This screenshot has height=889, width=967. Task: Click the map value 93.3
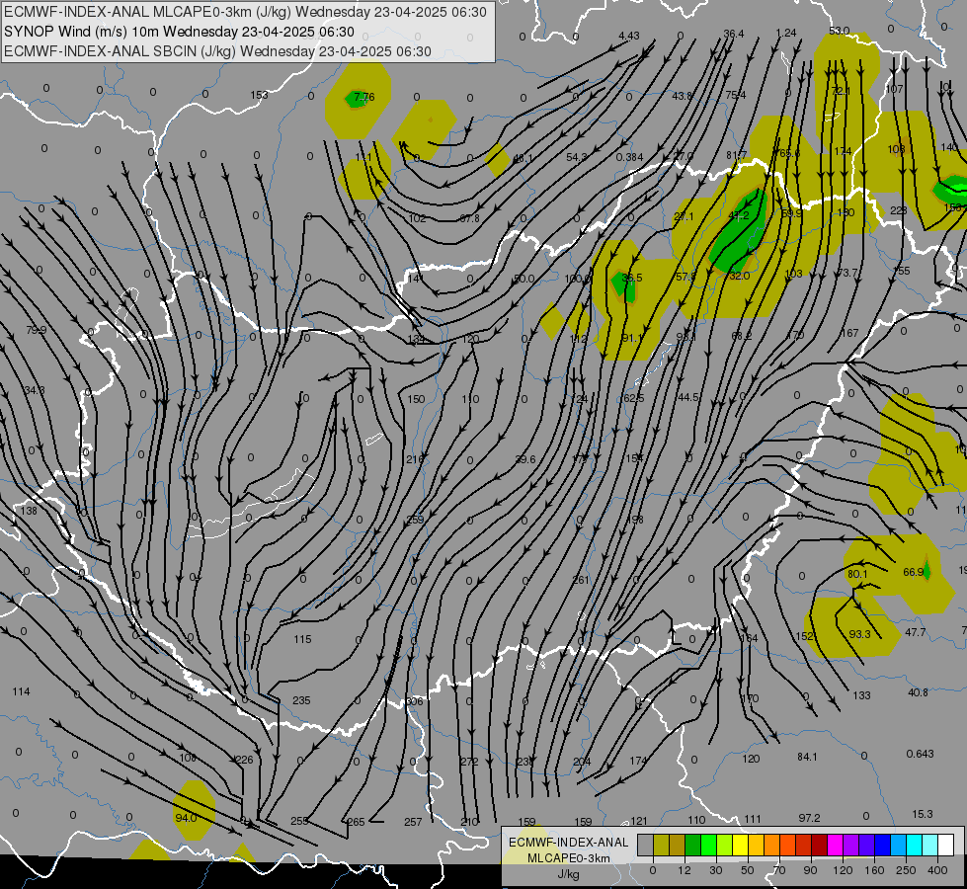859,634
